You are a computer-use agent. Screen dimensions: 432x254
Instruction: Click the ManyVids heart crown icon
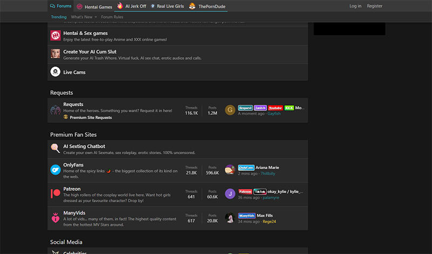(56, 218)
